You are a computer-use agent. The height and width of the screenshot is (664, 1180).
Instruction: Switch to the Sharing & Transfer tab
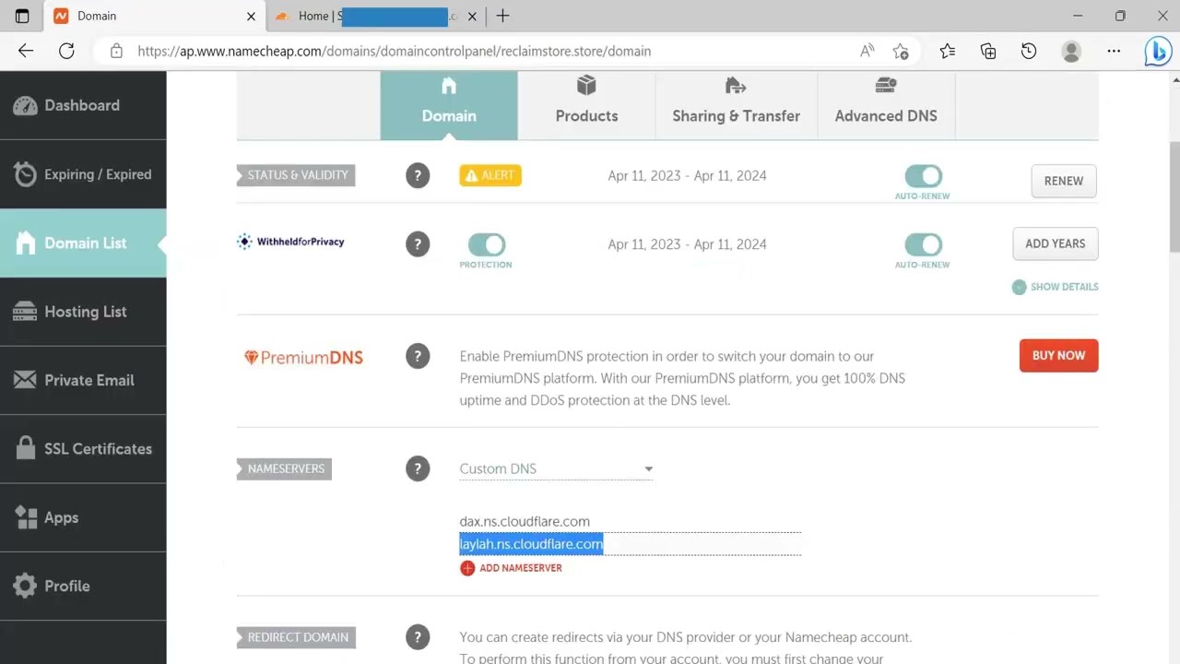(x=736, y=105)
